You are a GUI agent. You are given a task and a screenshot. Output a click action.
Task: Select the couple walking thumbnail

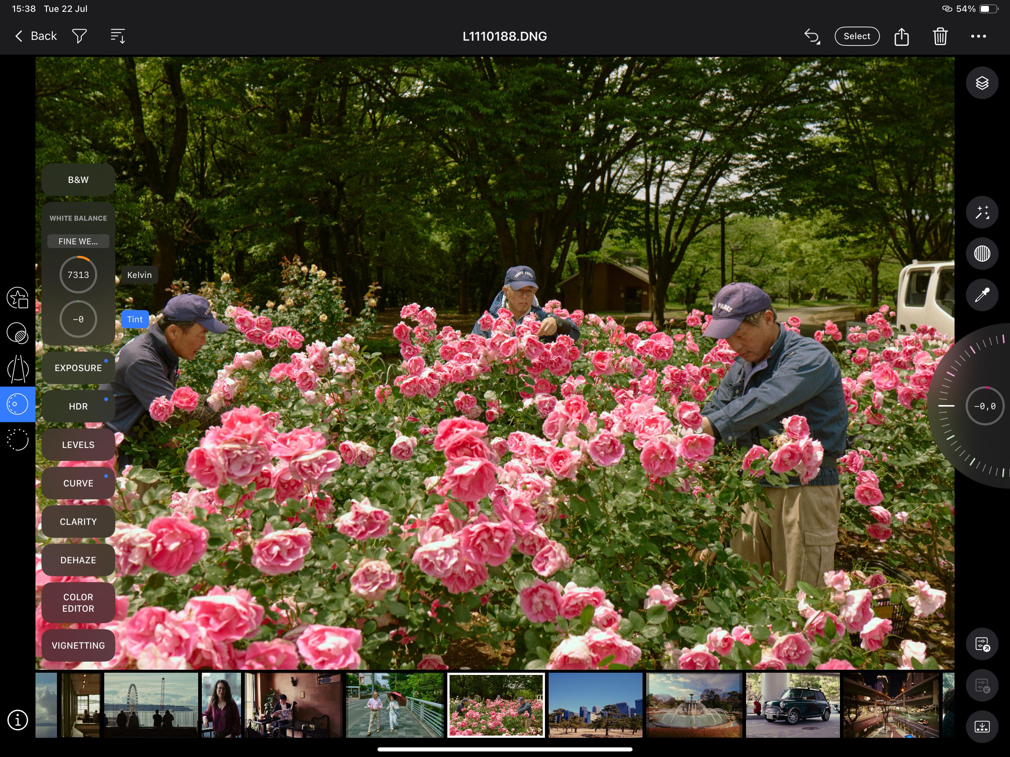coord(394,705)
